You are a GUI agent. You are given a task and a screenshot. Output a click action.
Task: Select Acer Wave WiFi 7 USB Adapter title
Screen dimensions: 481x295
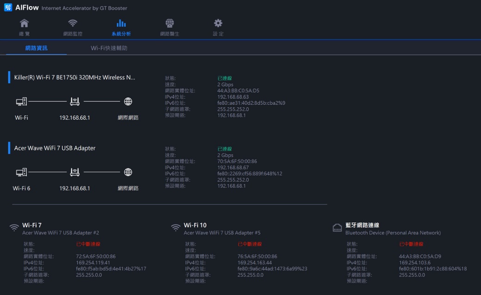(55, 148)
